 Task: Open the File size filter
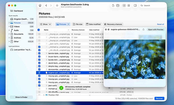tap(77, 24)
